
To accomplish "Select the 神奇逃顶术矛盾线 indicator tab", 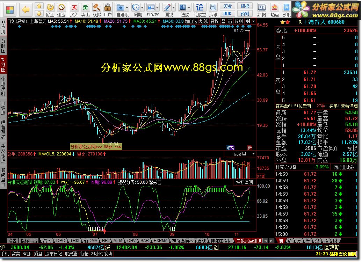I will tap(189, 241).
